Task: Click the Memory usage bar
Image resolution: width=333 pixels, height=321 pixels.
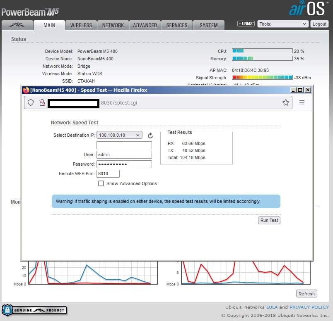Action: coord(262,58)
